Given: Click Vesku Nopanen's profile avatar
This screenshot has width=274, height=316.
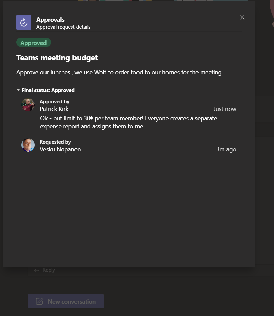Looking at the screenshot, I should 28,145.
